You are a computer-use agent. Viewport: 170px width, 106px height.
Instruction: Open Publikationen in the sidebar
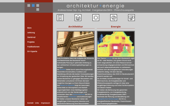pyautogui.click(x=33, y=47)
